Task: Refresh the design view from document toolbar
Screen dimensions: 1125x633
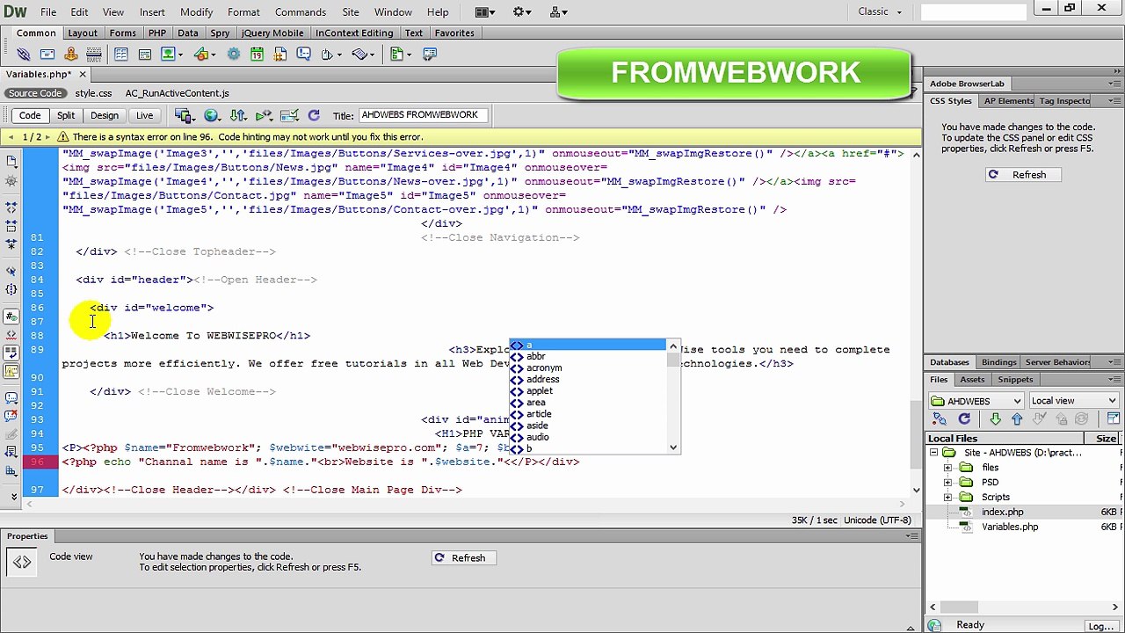Action: click(x=314, y=115)
